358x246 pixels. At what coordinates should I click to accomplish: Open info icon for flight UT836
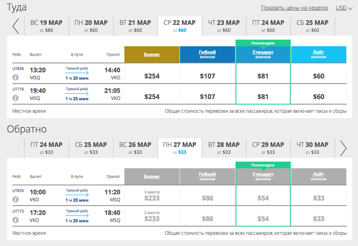(x=16, y=78)
